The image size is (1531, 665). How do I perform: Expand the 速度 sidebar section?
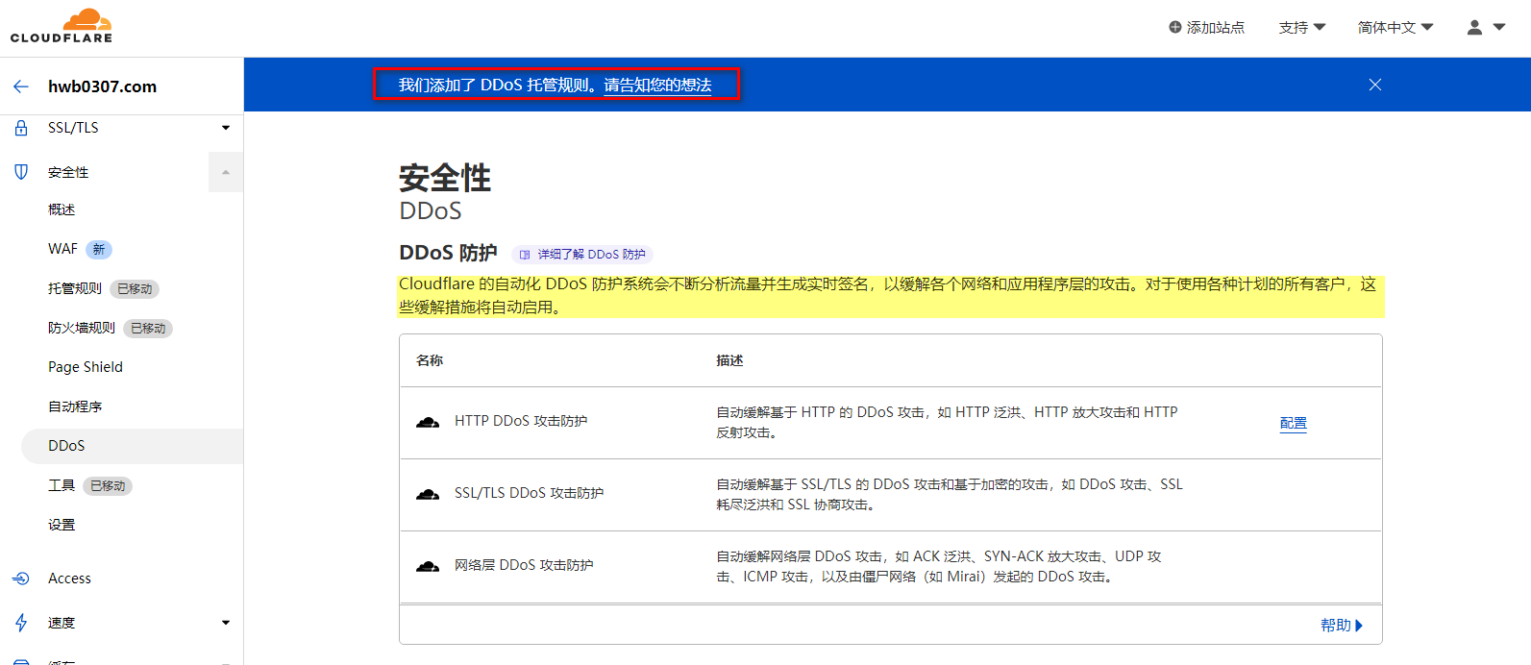[x=226, y=623]
